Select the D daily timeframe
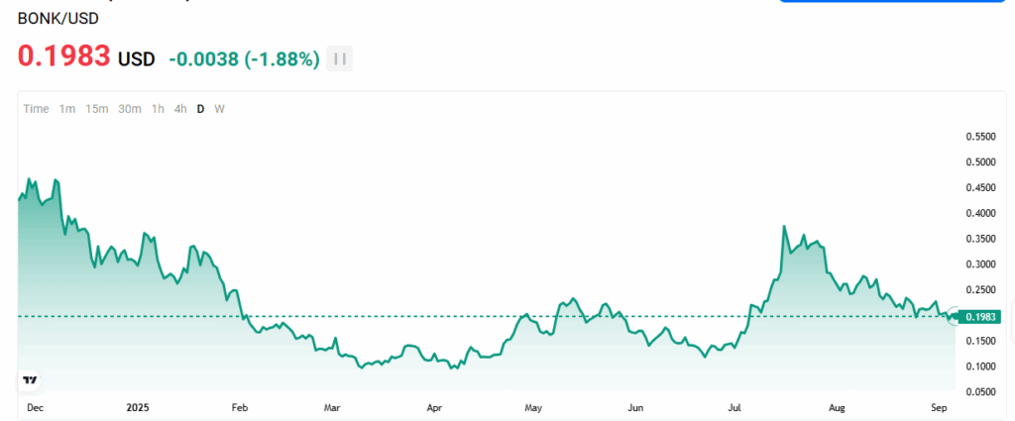The width and height of the screenshot is (1015, 421). [200, 109]
